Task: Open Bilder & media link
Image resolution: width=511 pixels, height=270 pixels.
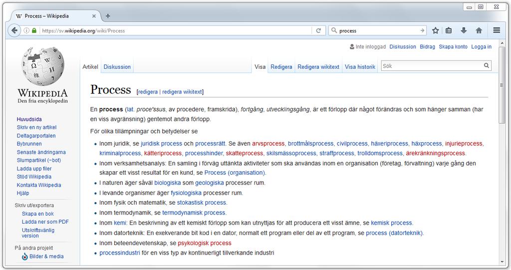Action: coord(46,257)
